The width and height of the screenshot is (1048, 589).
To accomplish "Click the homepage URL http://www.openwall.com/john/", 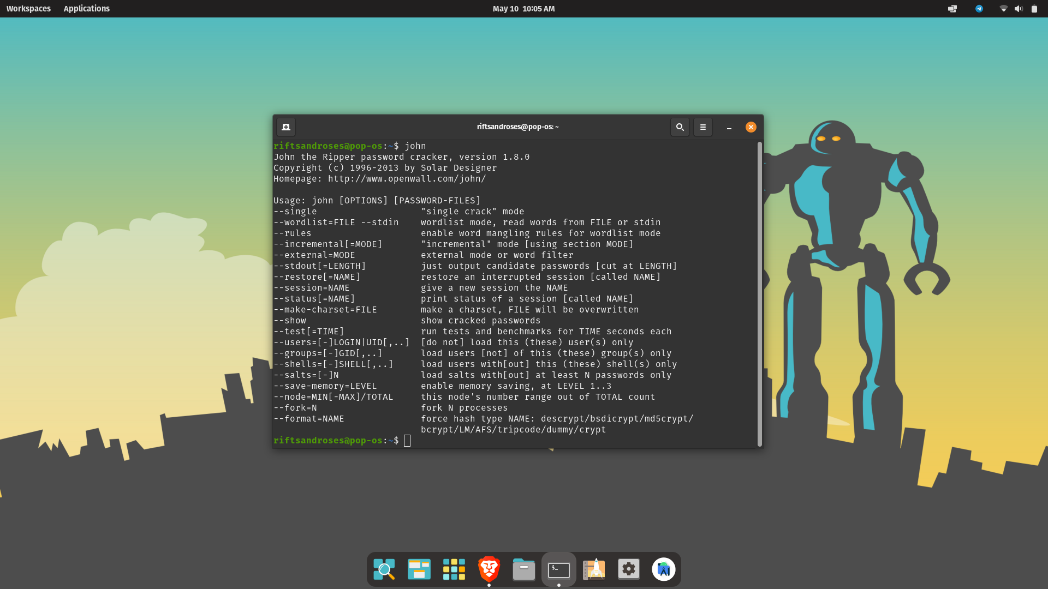I will (407, 179).
